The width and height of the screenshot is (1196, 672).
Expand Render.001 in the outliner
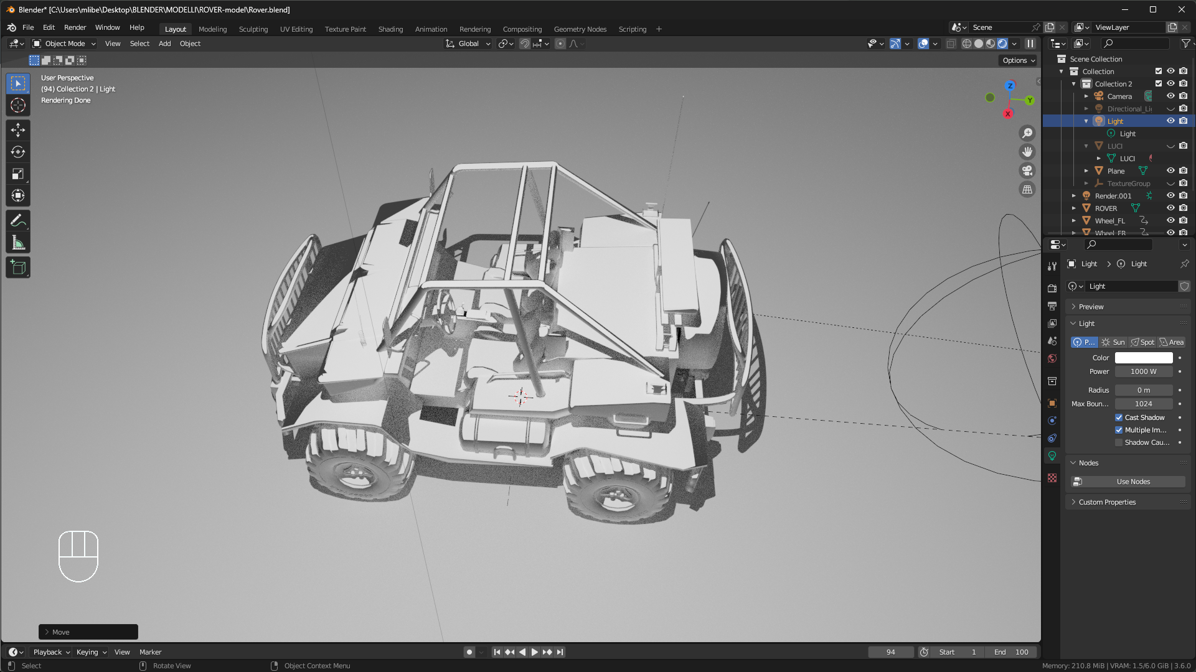point(1073,195)
